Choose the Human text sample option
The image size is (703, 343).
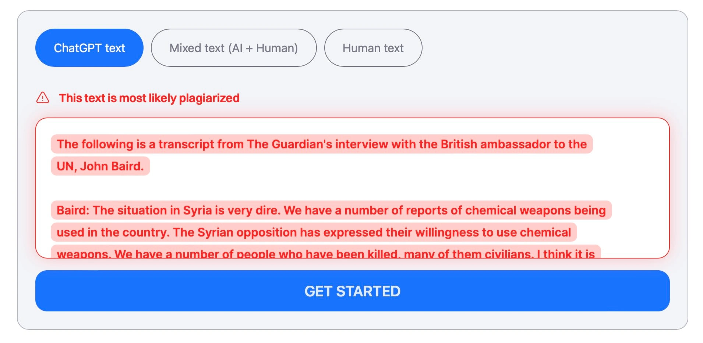[x=373, y=48]
